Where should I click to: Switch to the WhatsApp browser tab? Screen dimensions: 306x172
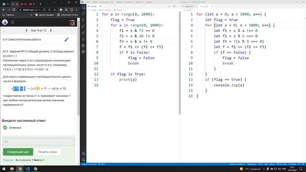point(5,4)
